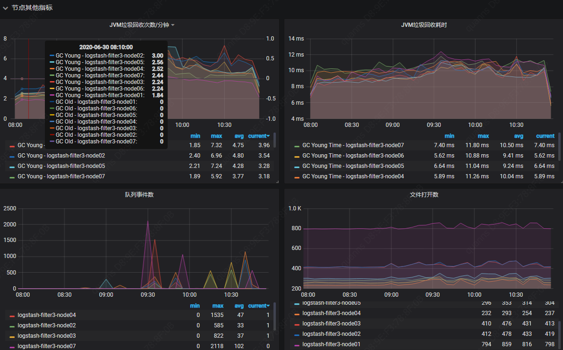Toggle GC Young - logstash-filter3-node07 legend series
The image size is (563, 350).
61,176
